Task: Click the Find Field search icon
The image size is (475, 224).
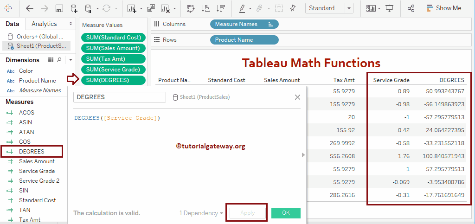Action: click(59, 60)
